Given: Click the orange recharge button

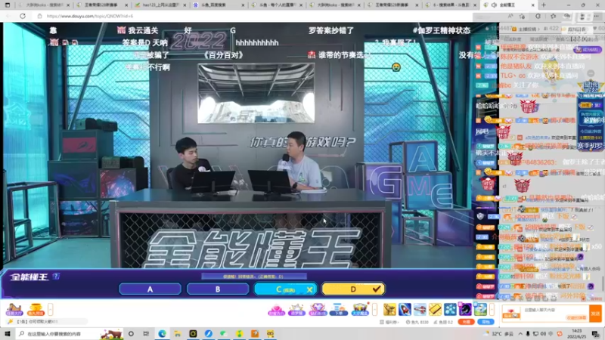Looking at the screenshot, I should pyautogui.click(x=466, y=322).
